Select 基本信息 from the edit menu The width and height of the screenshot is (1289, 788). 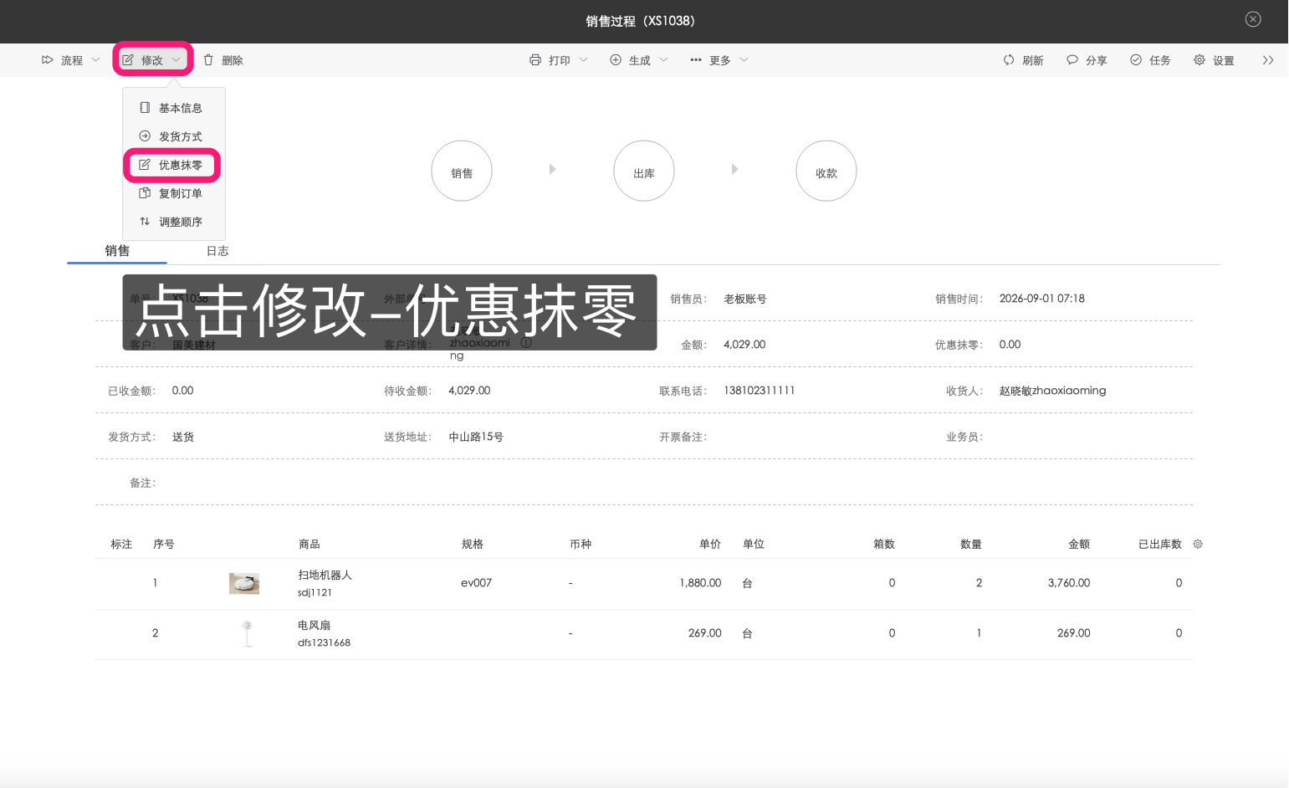coord(174,108)
